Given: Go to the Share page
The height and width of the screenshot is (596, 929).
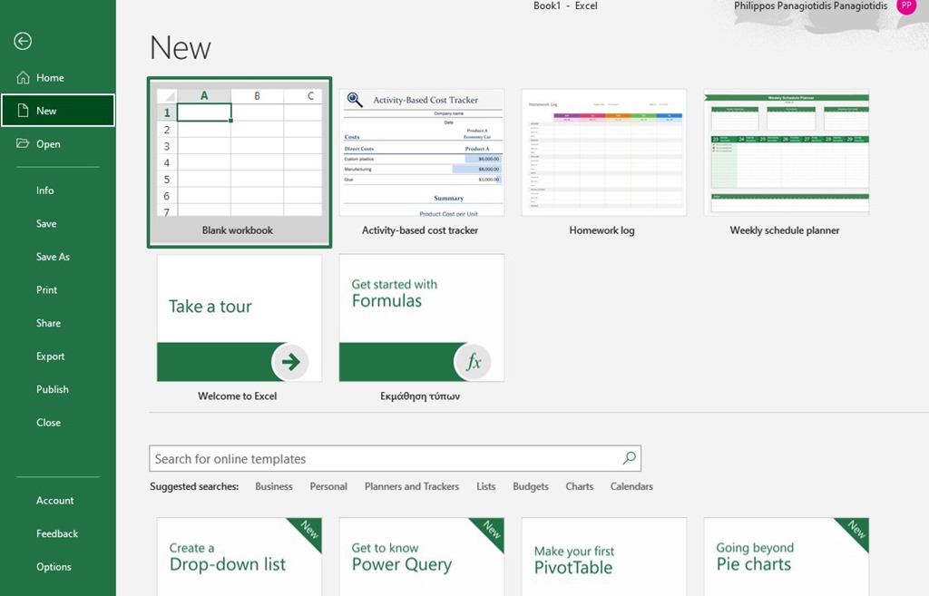Looking at the screenshot, I should coord(49,323).
